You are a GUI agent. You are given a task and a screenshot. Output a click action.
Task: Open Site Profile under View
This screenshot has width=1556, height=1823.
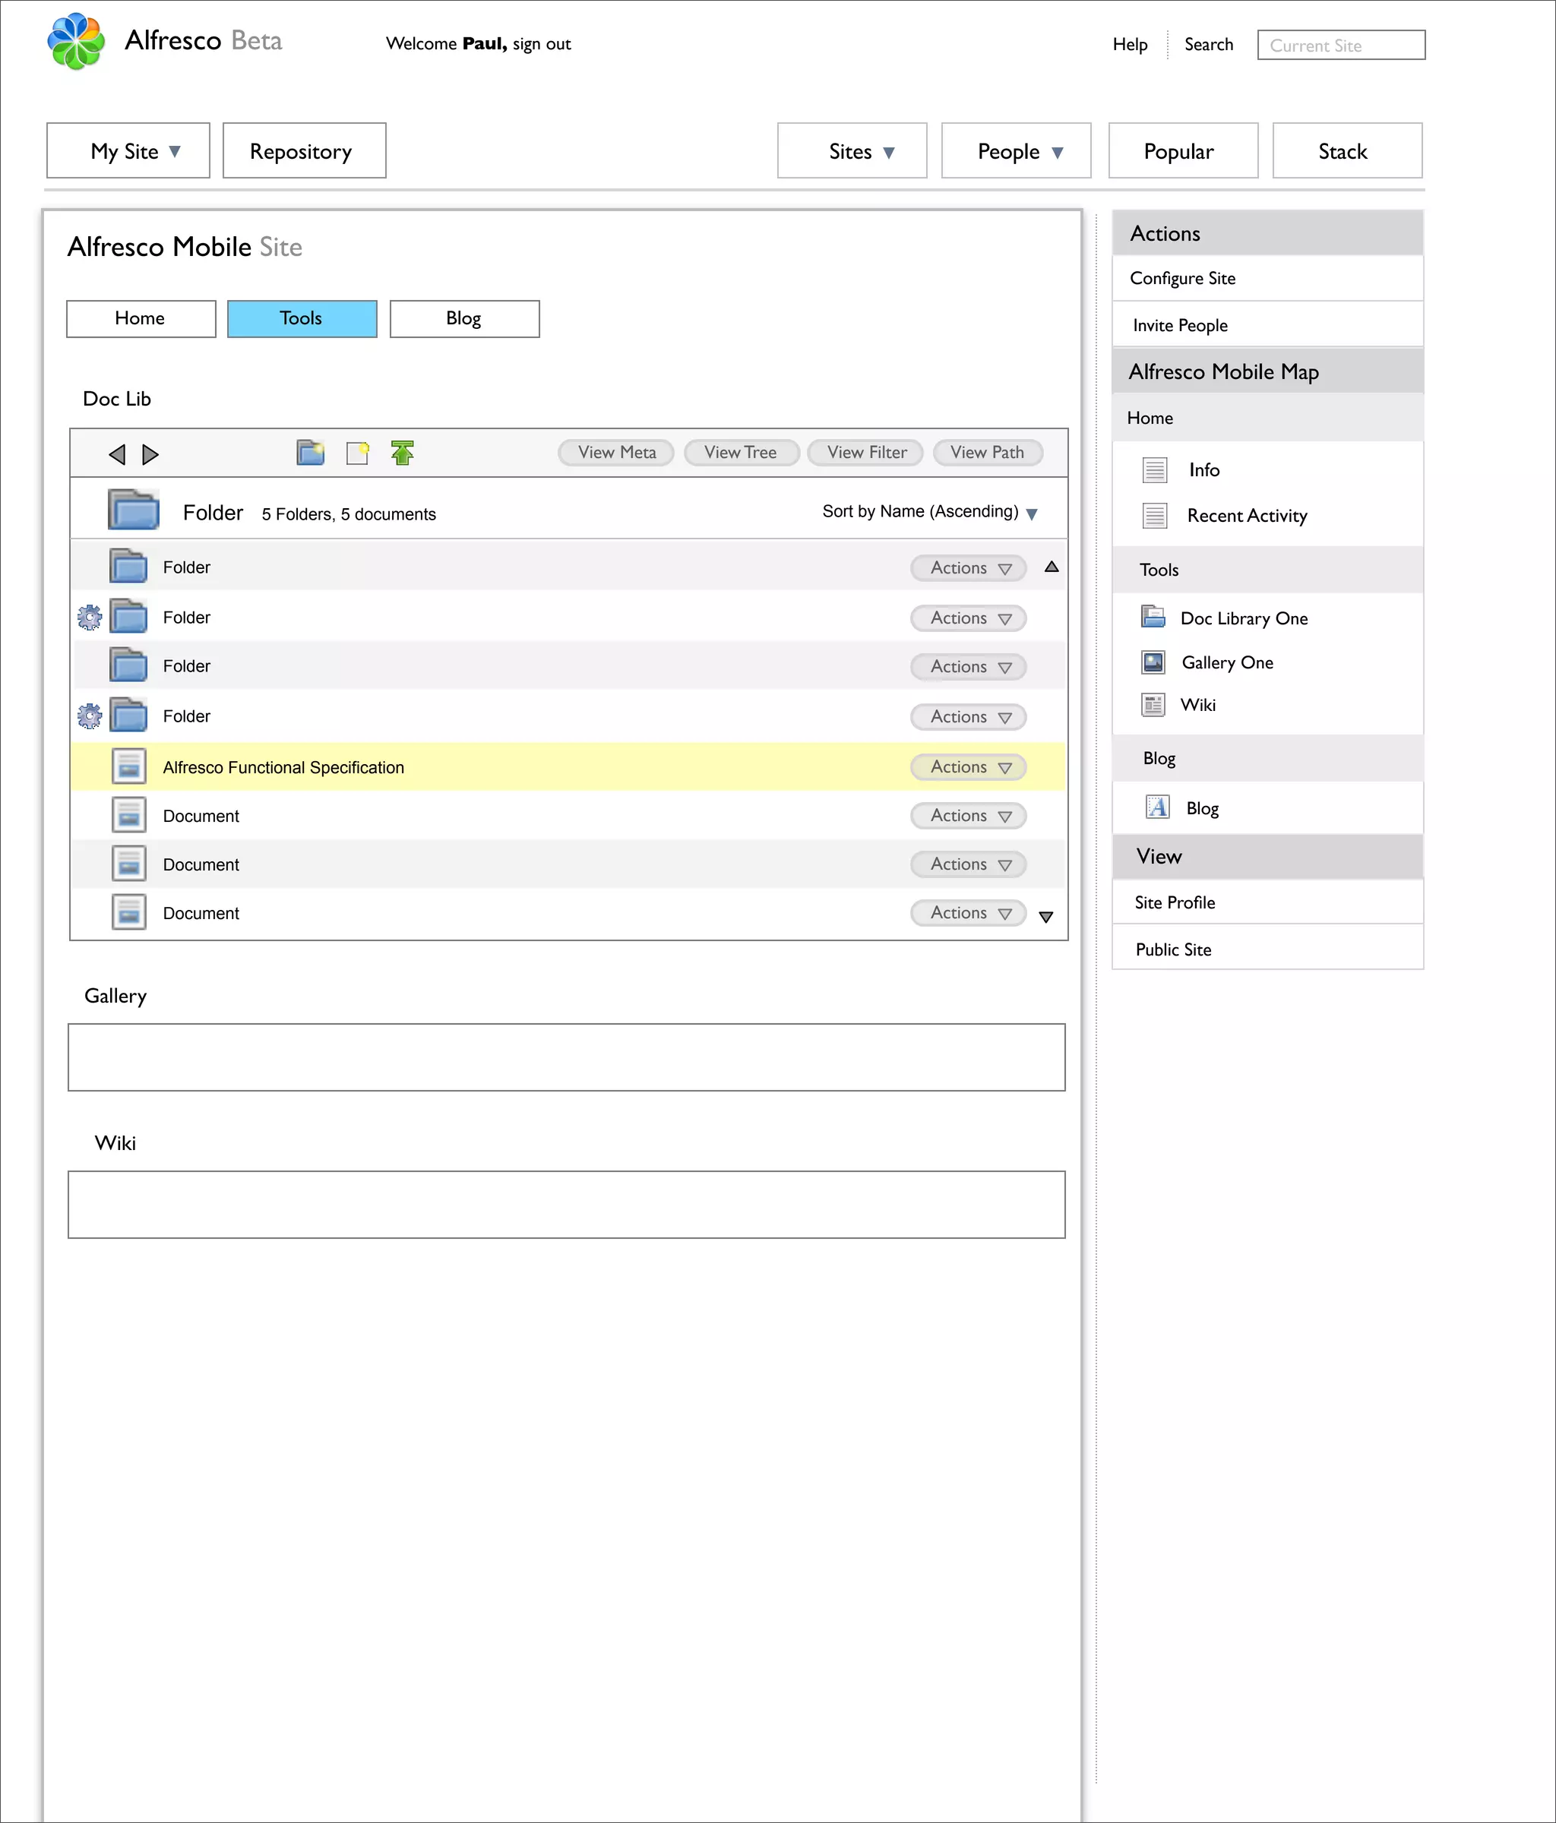[x=1267, y=902]
